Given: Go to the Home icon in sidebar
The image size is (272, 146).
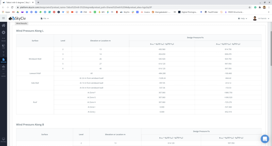Looking at the screenshot, I should coord(3,25).
